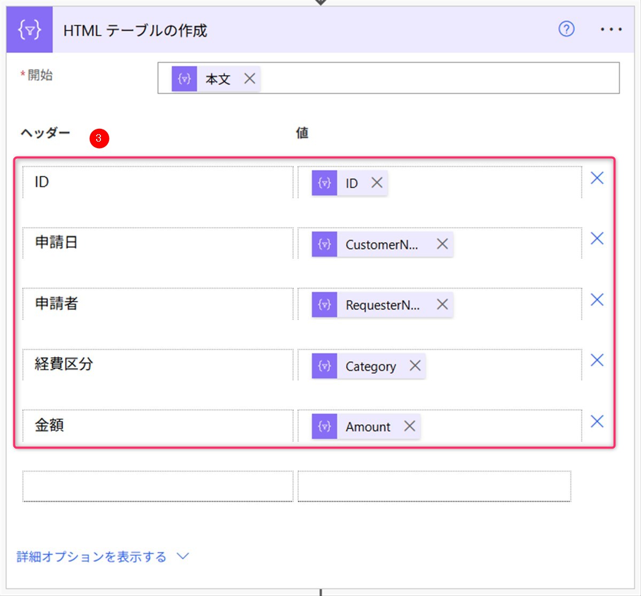Delete the 申請者 row with blue X

coord(597,300)
